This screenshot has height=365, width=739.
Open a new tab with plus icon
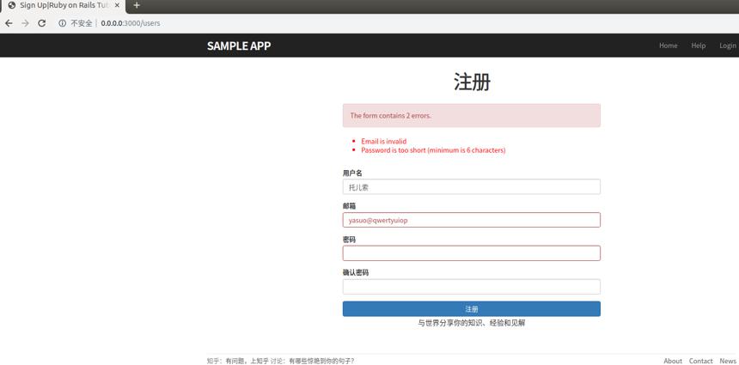pyautogui.click(x=137, y=5)
